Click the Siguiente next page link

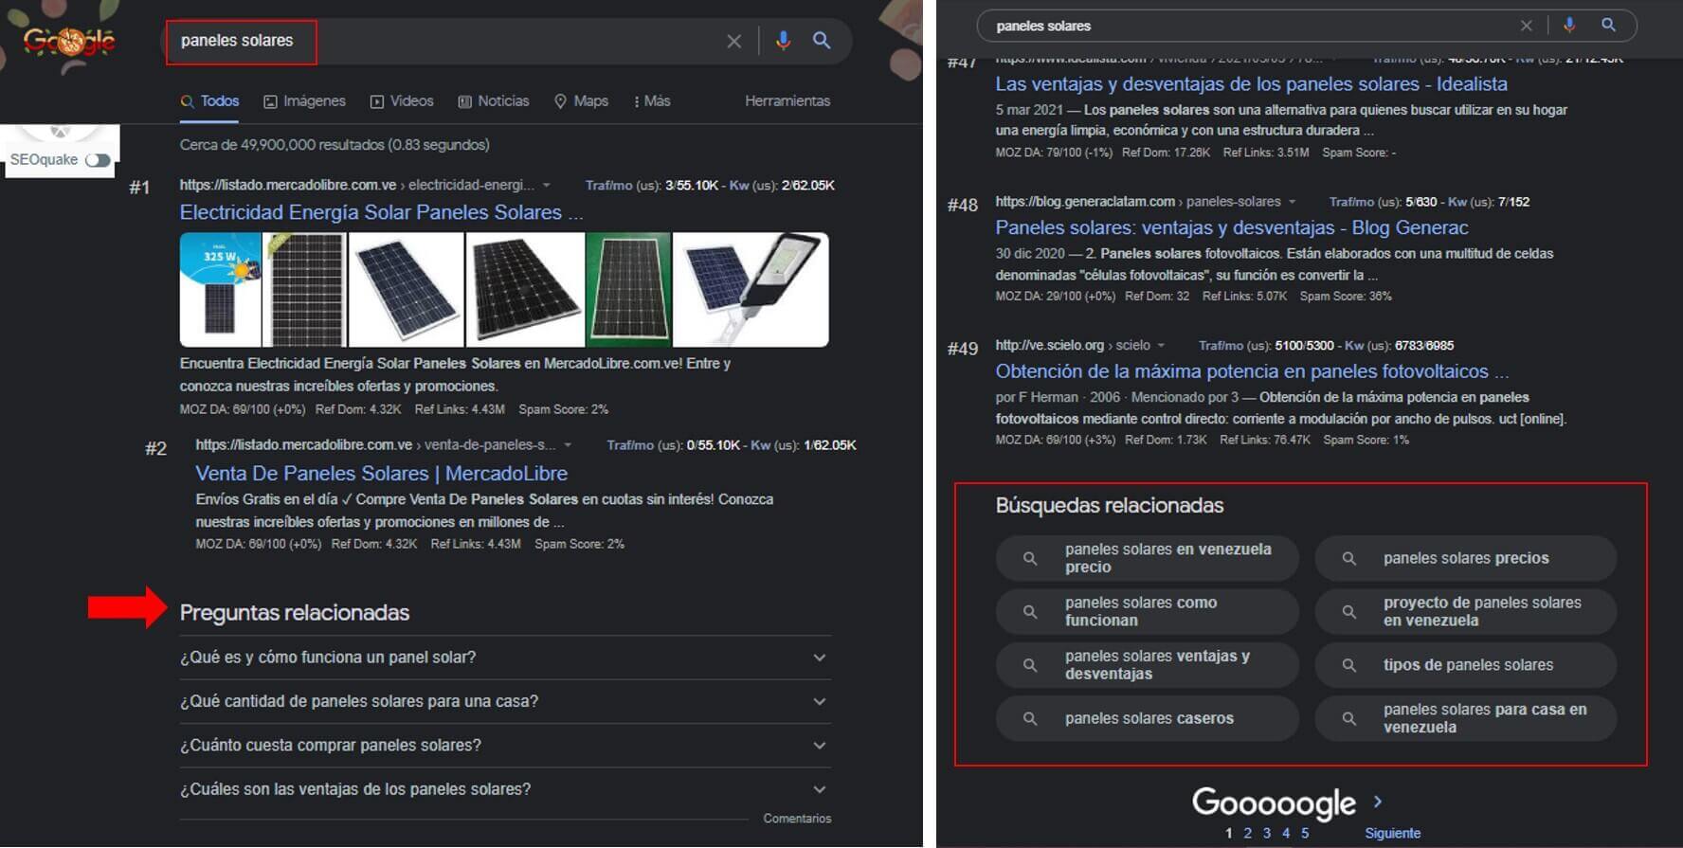(x=1392, y=834)
